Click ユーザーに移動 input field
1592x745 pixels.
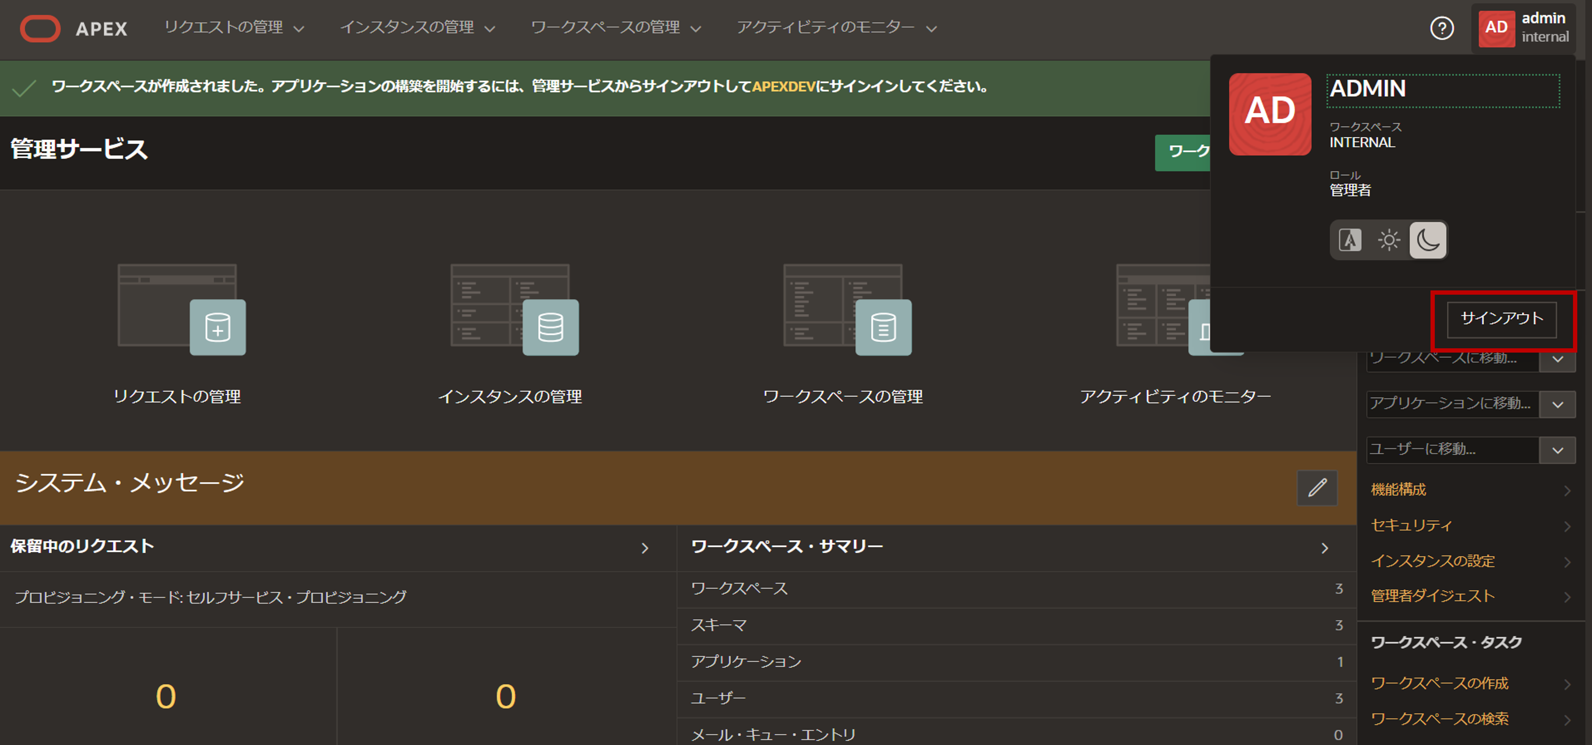[x=1451, y=449]
